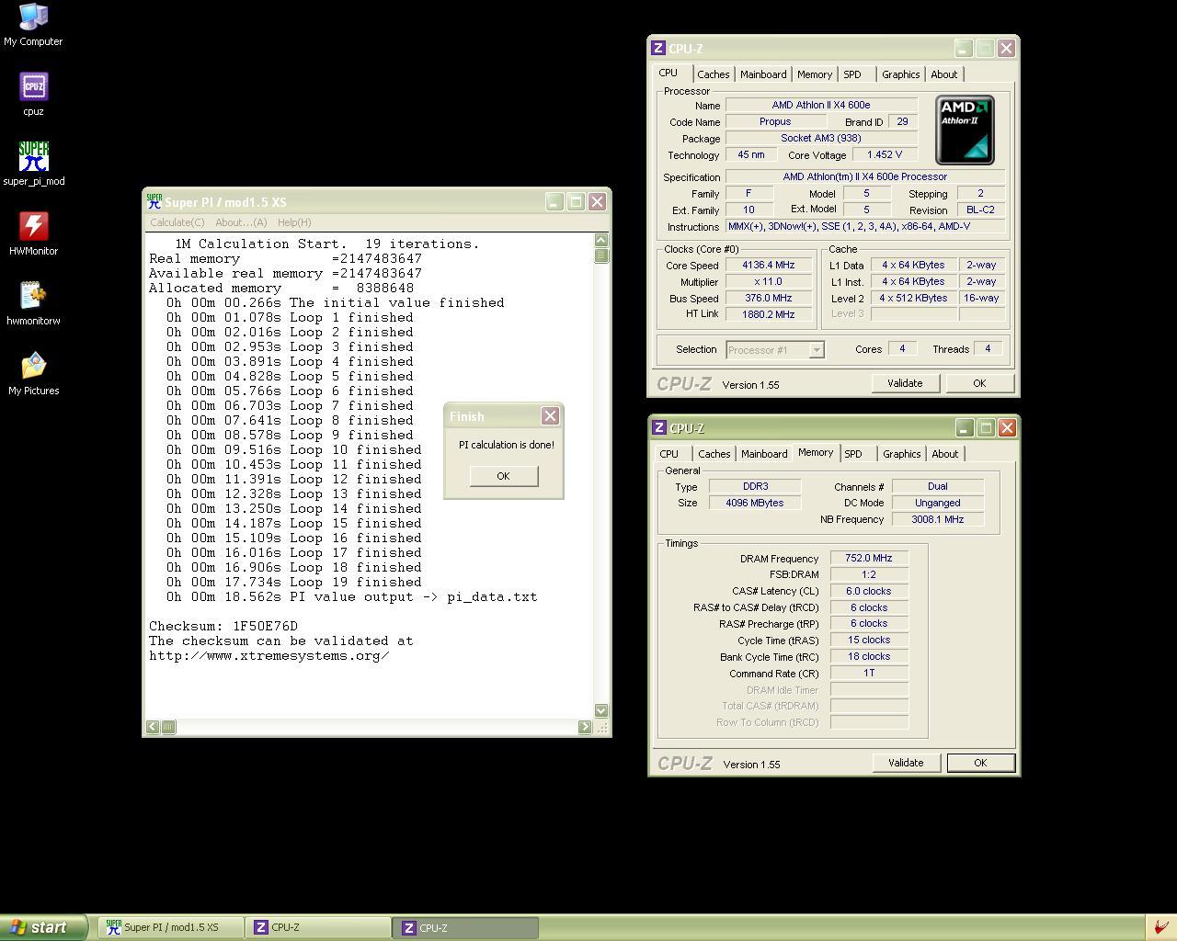
Task: Open About...(A) menu in Super PI
Action: [241, 222]
